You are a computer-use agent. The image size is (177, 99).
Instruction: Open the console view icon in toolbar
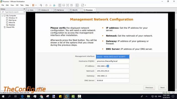click(x=77, y=5)
